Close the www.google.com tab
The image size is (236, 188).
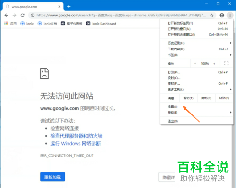coord(59,7)
